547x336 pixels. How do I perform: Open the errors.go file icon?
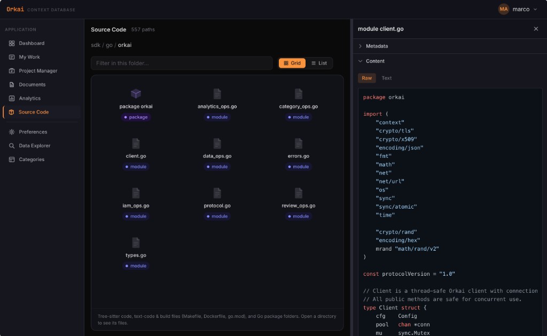298,143
